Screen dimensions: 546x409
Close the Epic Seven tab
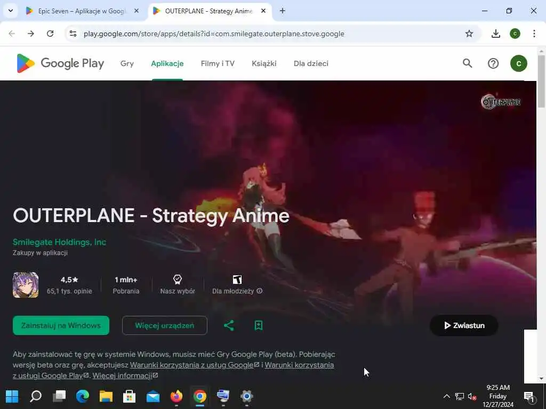pyautogui.click(x=136, y=11)
